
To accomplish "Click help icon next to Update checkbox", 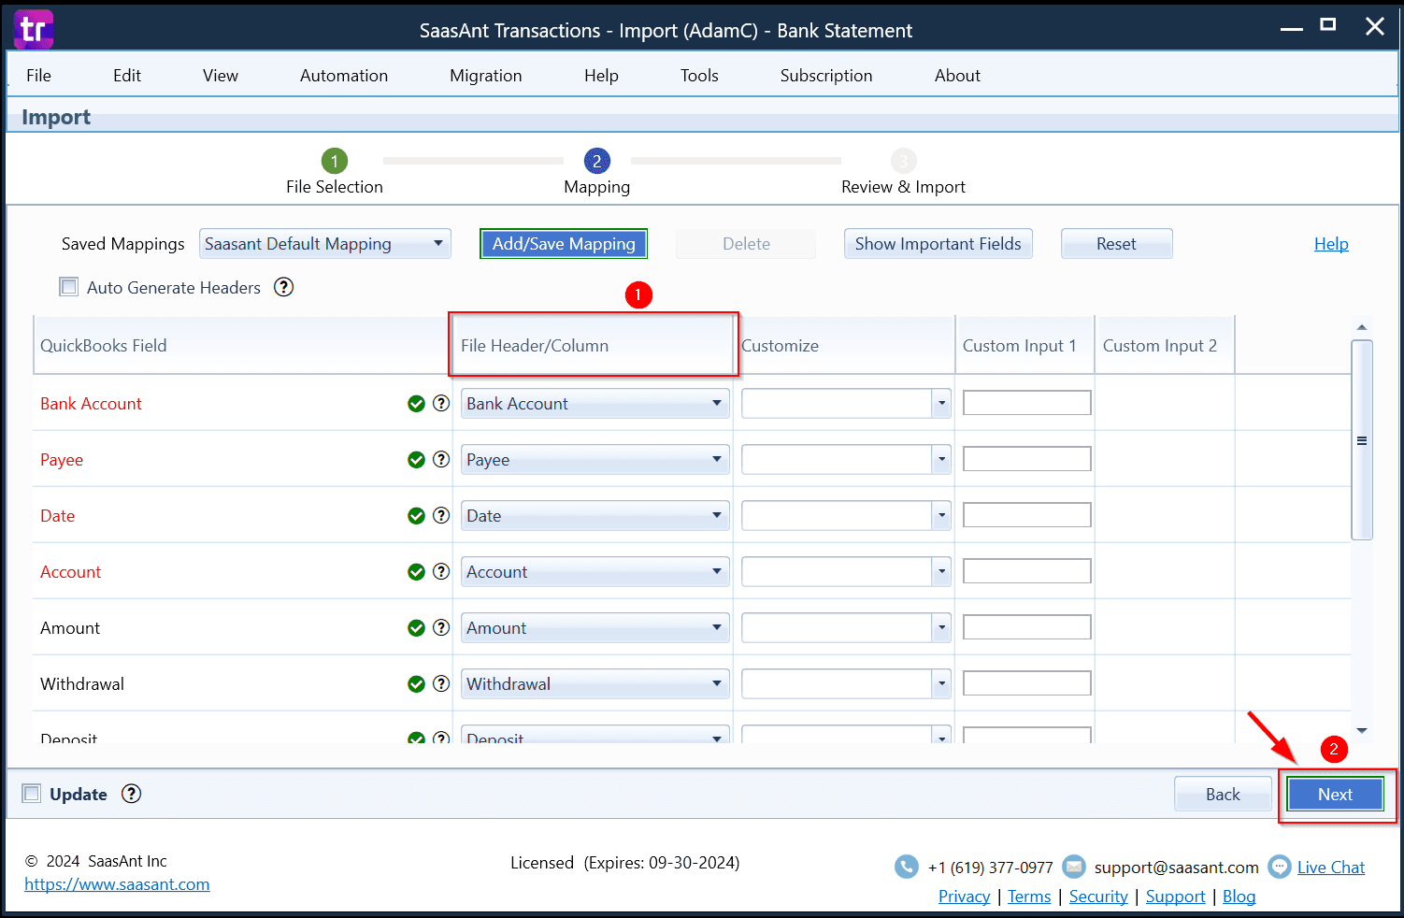I will coord(132,794).
